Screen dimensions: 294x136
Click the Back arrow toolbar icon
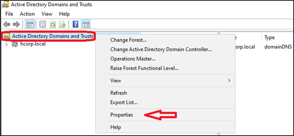click(7, 24)
